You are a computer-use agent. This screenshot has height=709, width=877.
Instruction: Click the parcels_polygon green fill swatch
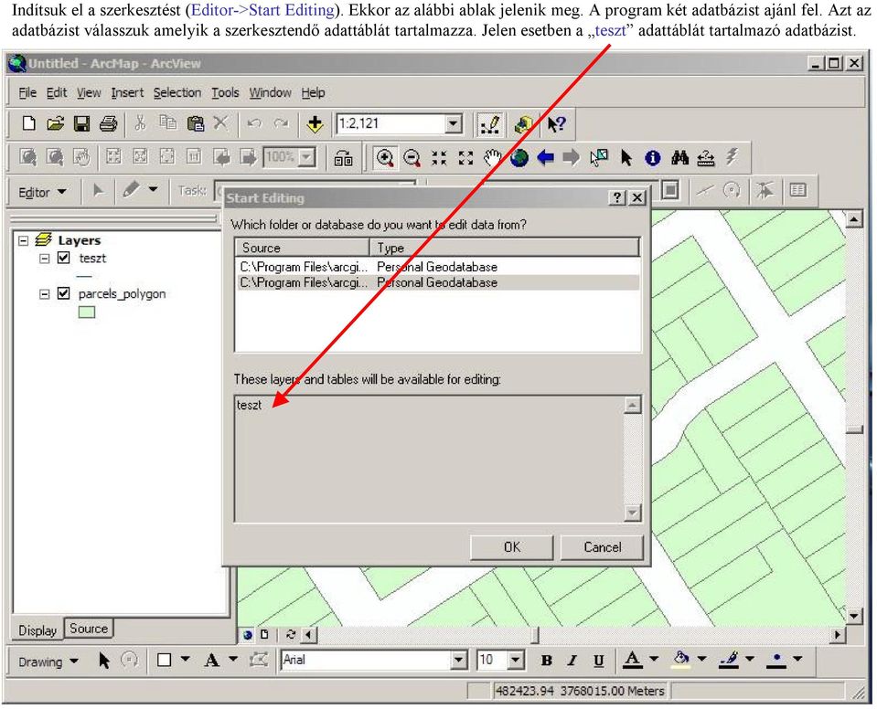point(87,312)
